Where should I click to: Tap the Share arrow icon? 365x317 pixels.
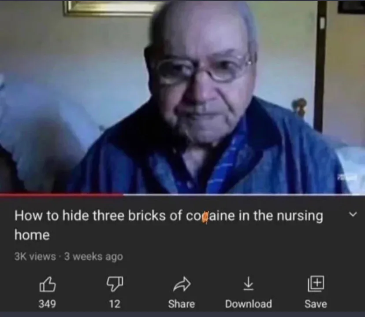tap(182, 284)
